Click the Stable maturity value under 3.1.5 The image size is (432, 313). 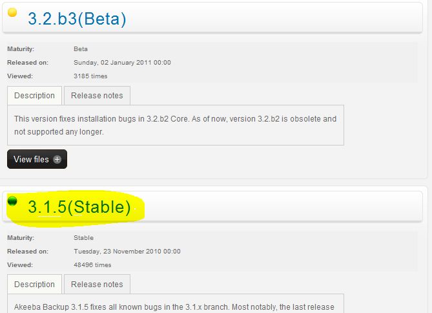[x=83, y=237]
